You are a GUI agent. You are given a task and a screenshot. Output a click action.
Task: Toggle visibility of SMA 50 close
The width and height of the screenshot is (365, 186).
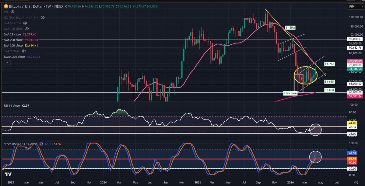[x=25, y=23]
